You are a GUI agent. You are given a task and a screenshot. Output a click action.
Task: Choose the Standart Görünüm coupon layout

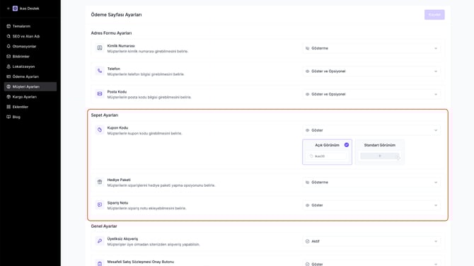point(380,152)
